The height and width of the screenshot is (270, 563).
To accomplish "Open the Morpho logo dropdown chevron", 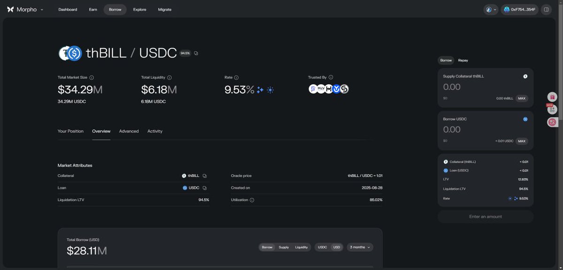I will (x=42, y=9).
